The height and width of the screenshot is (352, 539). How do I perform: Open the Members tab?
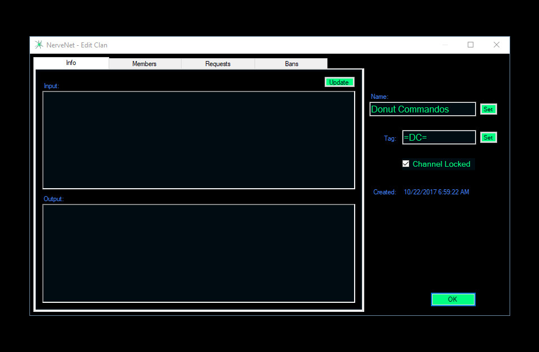coord(144,64)
